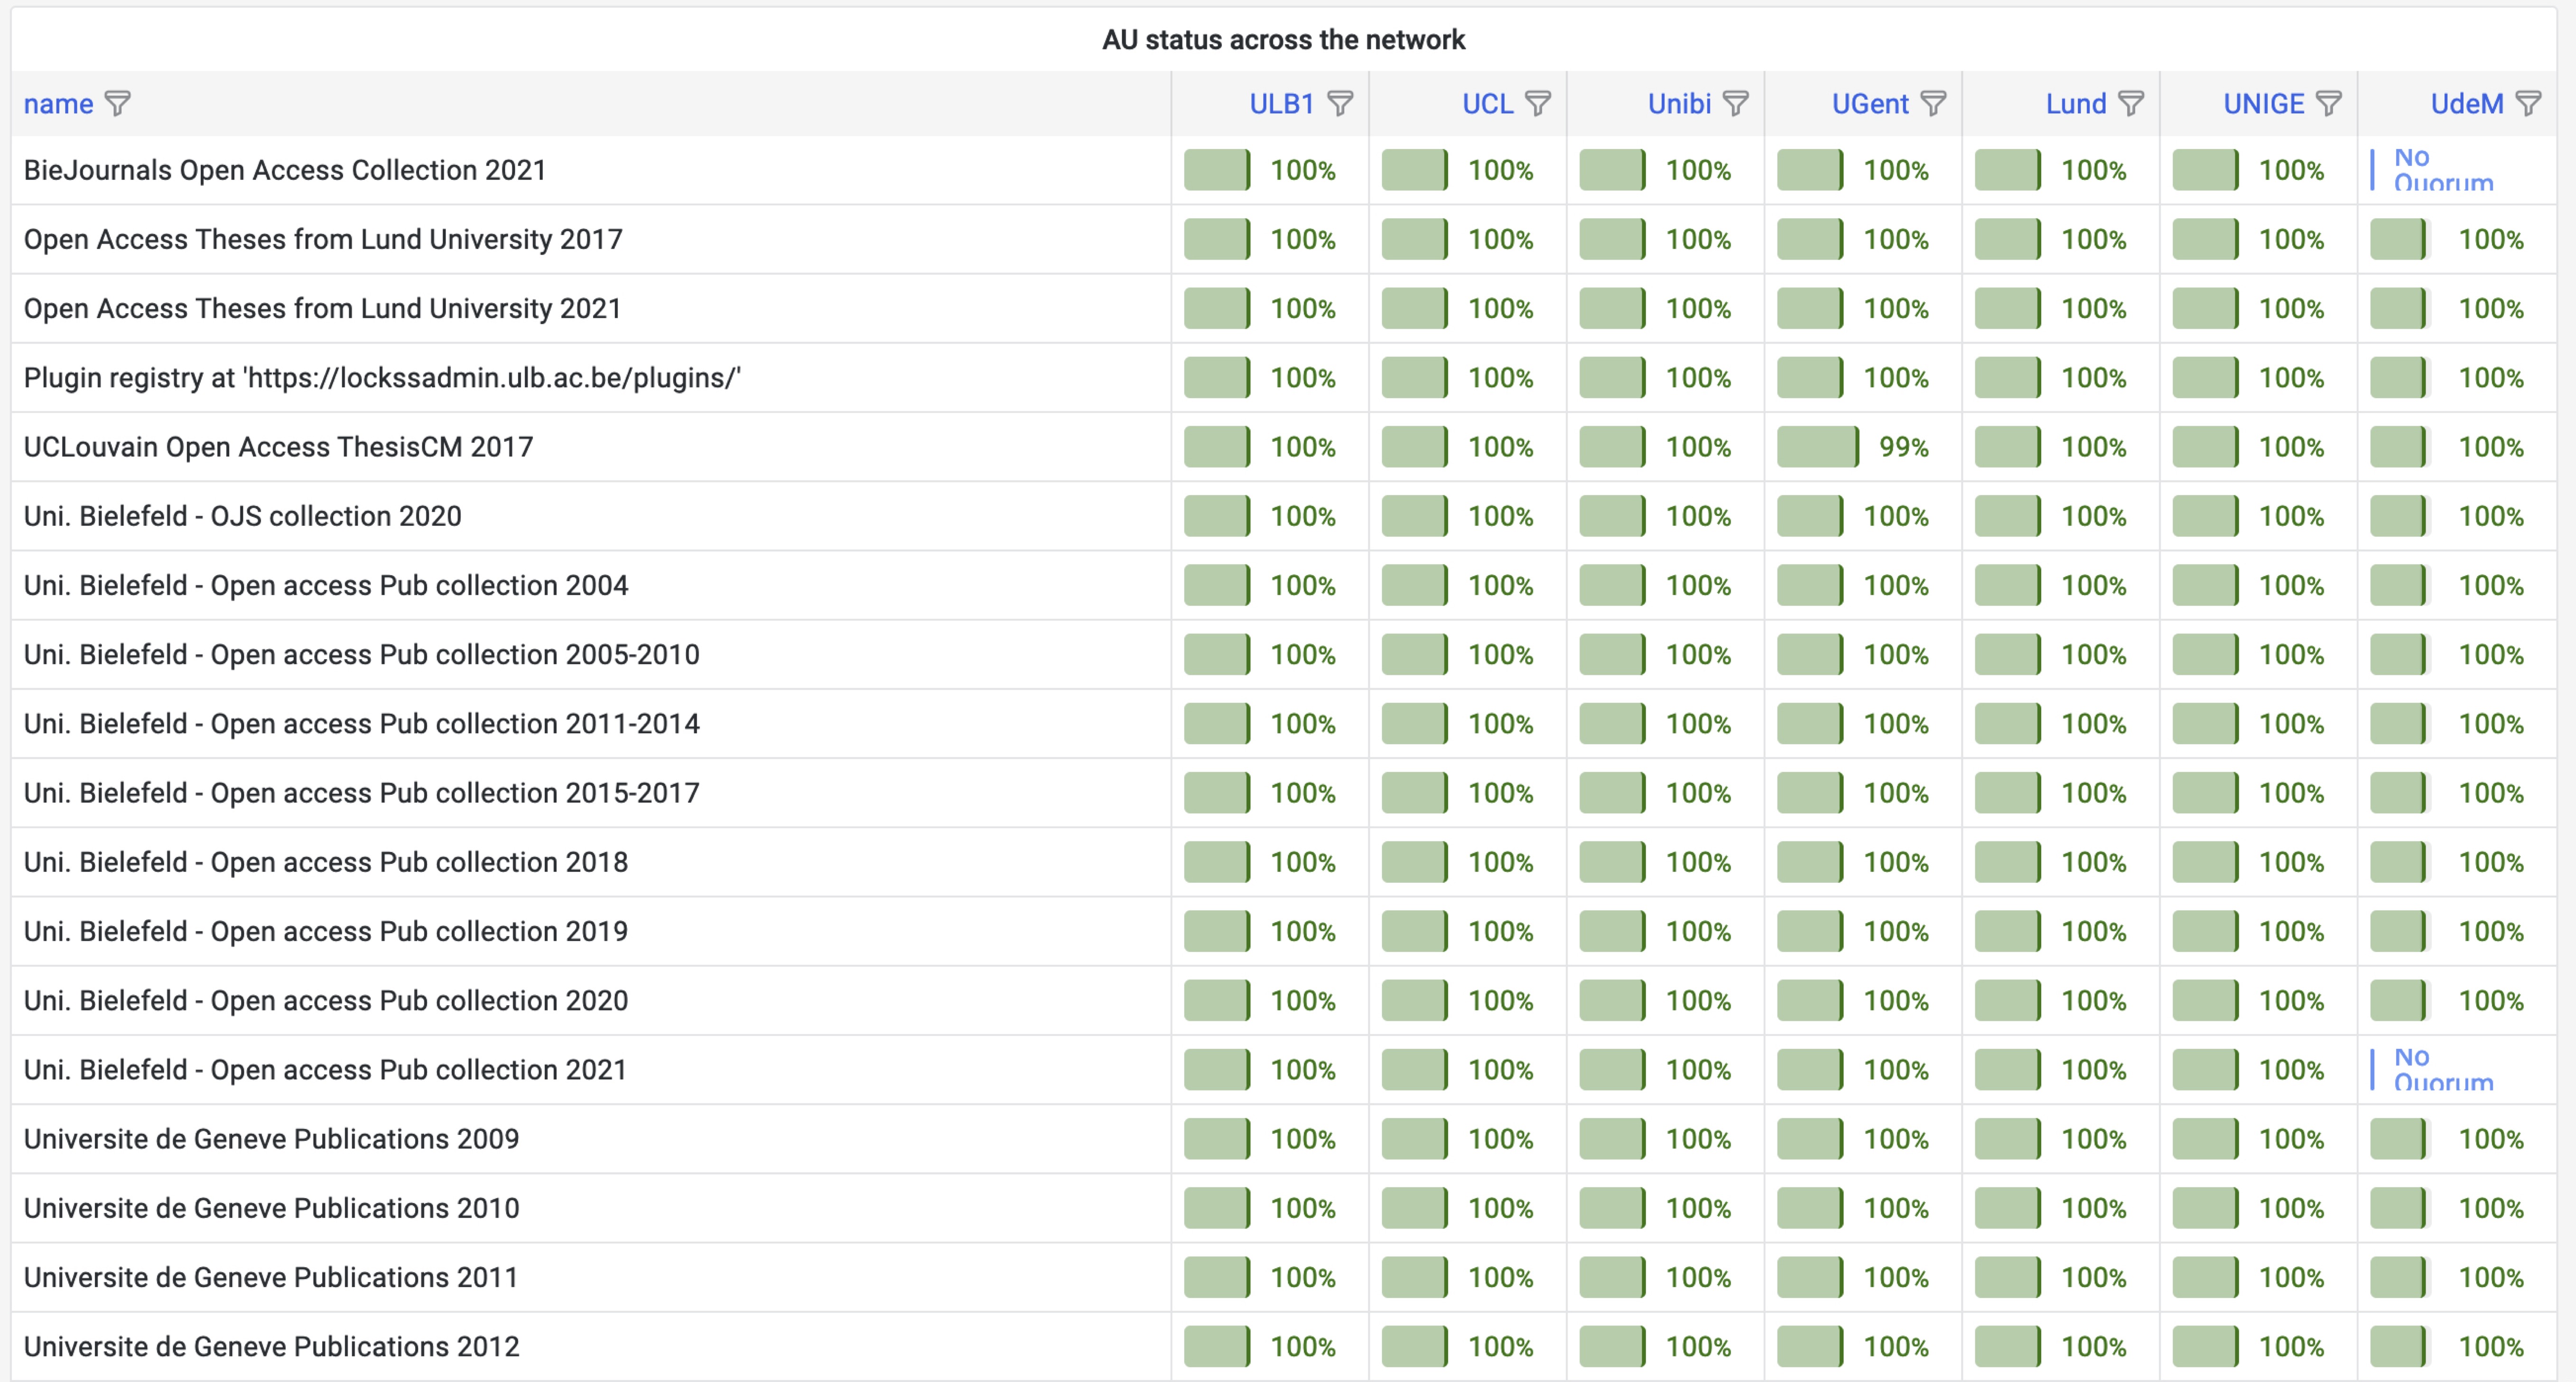Open filter funnel for Unibi column
Viewport: 2576px width, 1382px height.
click(1736, 104)
